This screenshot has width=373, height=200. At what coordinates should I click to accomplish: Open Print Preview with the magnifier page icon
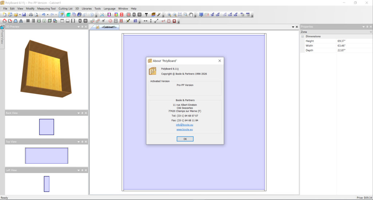coord(36,15)
